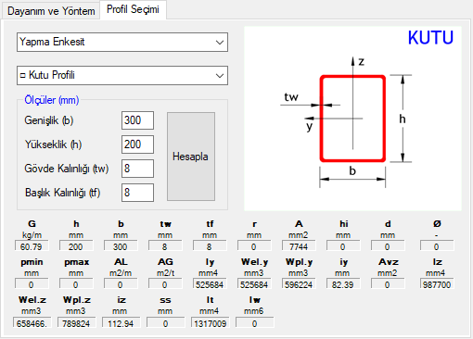473x339 pixels.
Task: Click the Başlık Kalınlığı (tf) field
Action: (x=137, y=193)
